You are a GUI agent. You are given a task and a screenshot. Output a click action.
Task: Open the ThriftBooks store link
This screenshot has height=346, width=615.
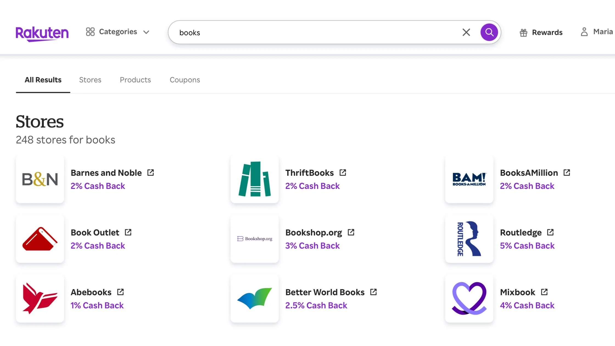point(309,173)
